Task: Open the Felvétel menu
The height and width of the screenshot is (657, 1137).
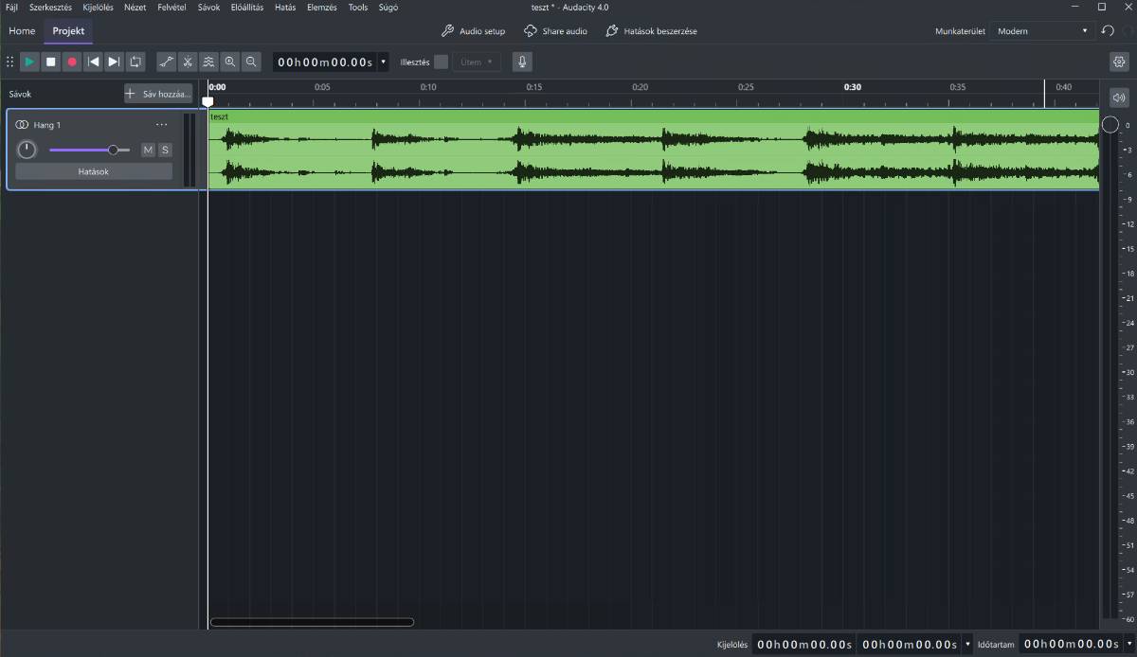Action: (x=171, y=8)
